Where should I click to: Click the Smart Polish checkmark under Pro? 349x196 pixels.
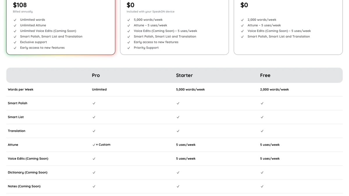94,103
